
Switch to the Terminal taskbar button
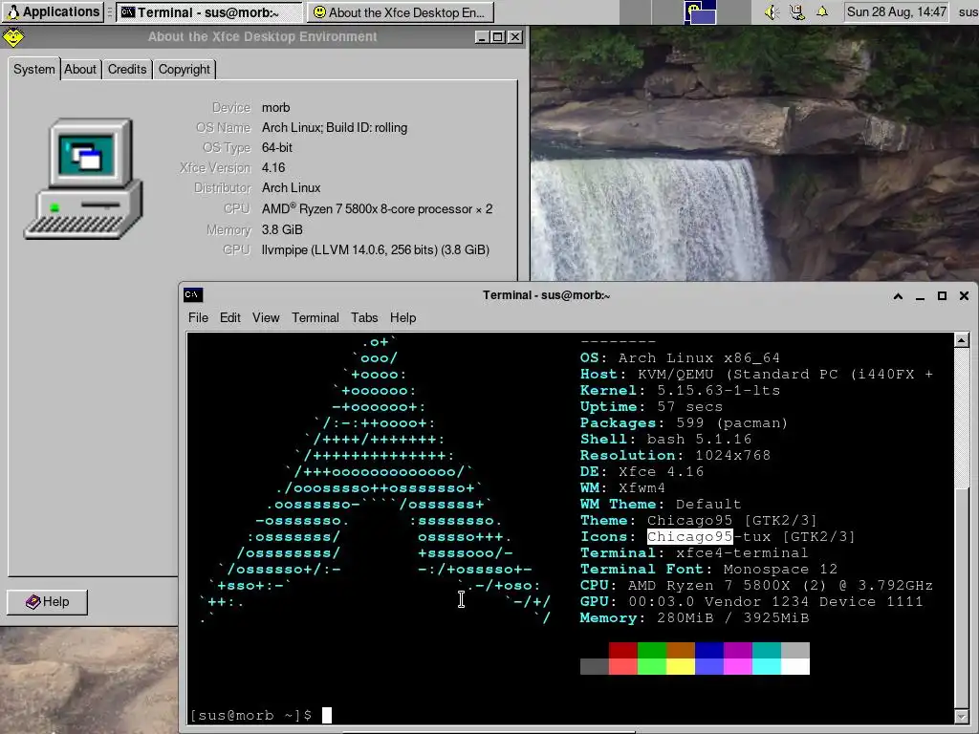click(x=209, y=11)
